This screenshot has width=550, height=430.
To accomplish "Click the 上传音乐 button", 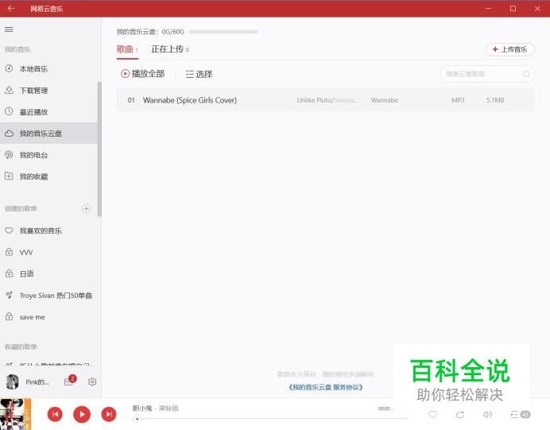I will 510,49.
